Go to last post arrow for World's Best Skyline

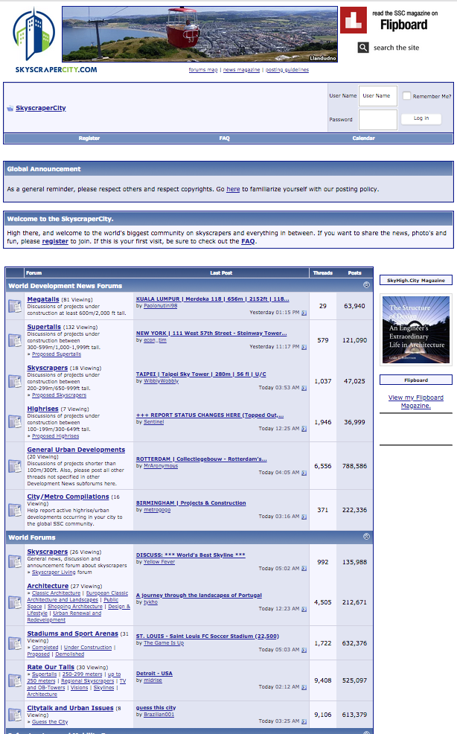304,568
